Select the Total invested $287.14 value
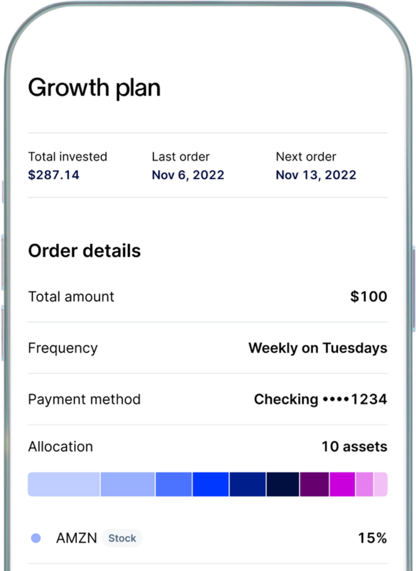Viewport: 416px width, 571px height. tap(54, 175)
